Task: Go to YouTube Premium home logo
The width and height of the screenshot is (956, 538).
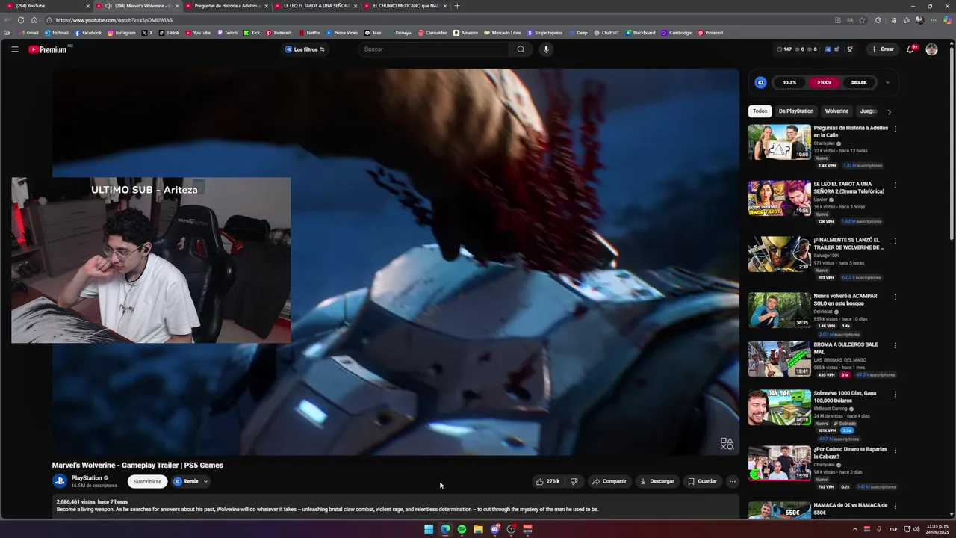Action: [x=49, y=49]
